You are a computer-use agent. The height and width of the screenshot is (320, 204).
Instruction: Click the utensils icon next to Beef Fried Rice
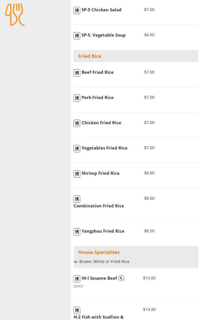click(x=77, y=73)
